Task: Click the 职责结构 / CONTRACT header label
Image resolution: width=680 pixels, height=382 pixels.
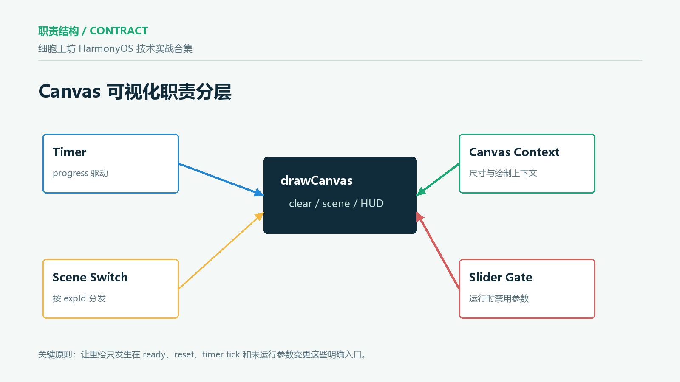Action: [x=93, y=31]
